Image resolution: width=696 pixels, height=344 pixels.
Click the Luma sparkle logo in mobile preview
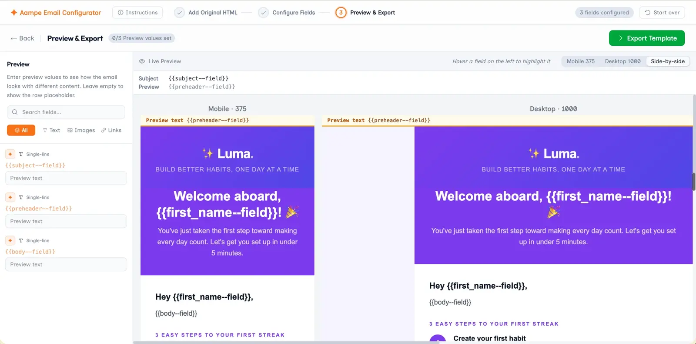point(208,153)
